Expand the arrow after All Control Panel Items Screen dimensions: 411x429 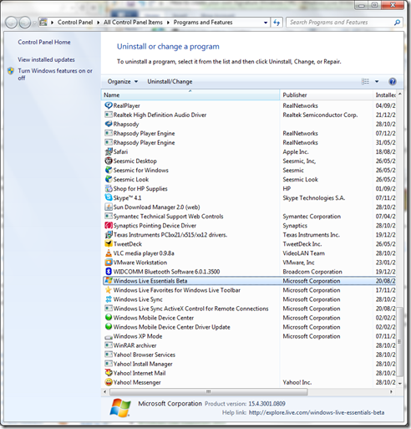point(168,23)
